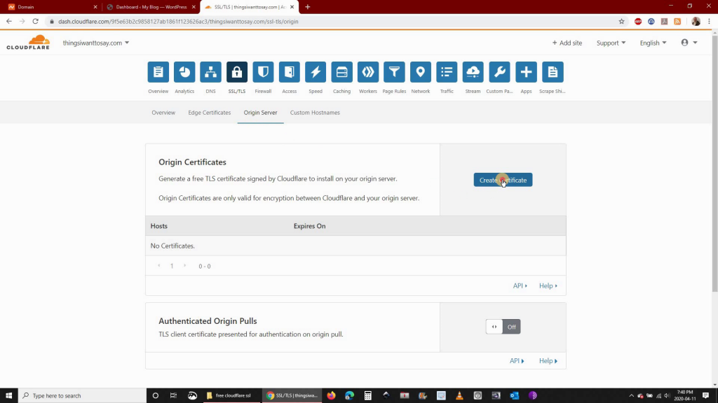Open the DNS settings icon

click(x=210, y=72)
